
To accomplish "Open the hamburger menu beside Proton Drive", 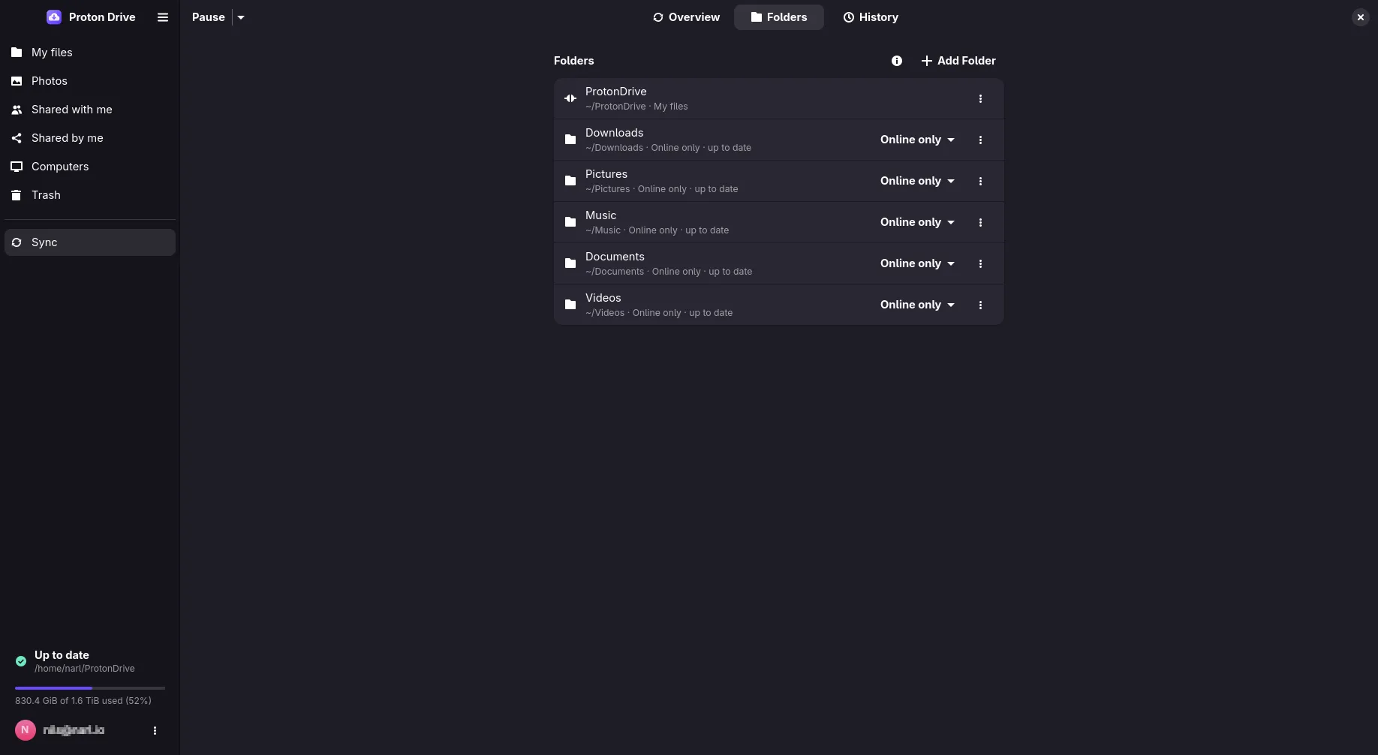I will pos(163,17).
